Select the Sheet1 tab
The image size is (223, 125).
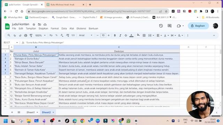31,112
